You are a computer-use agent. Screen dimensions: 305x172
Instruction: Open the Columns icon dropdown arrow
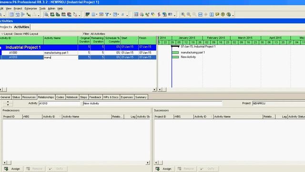tap(97, 14)
